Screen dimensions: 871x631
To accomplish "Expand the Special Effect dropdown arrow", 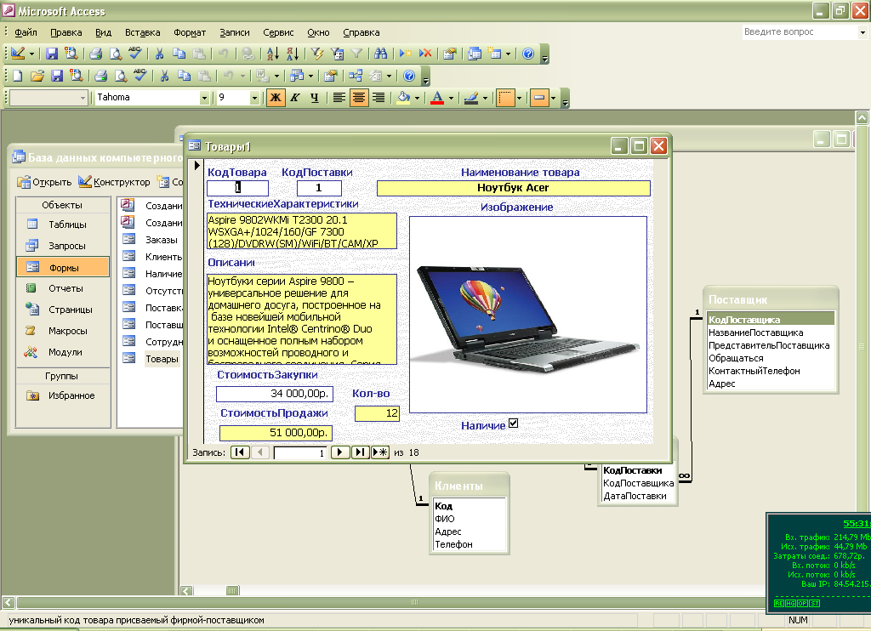I will tap(553, 98).
